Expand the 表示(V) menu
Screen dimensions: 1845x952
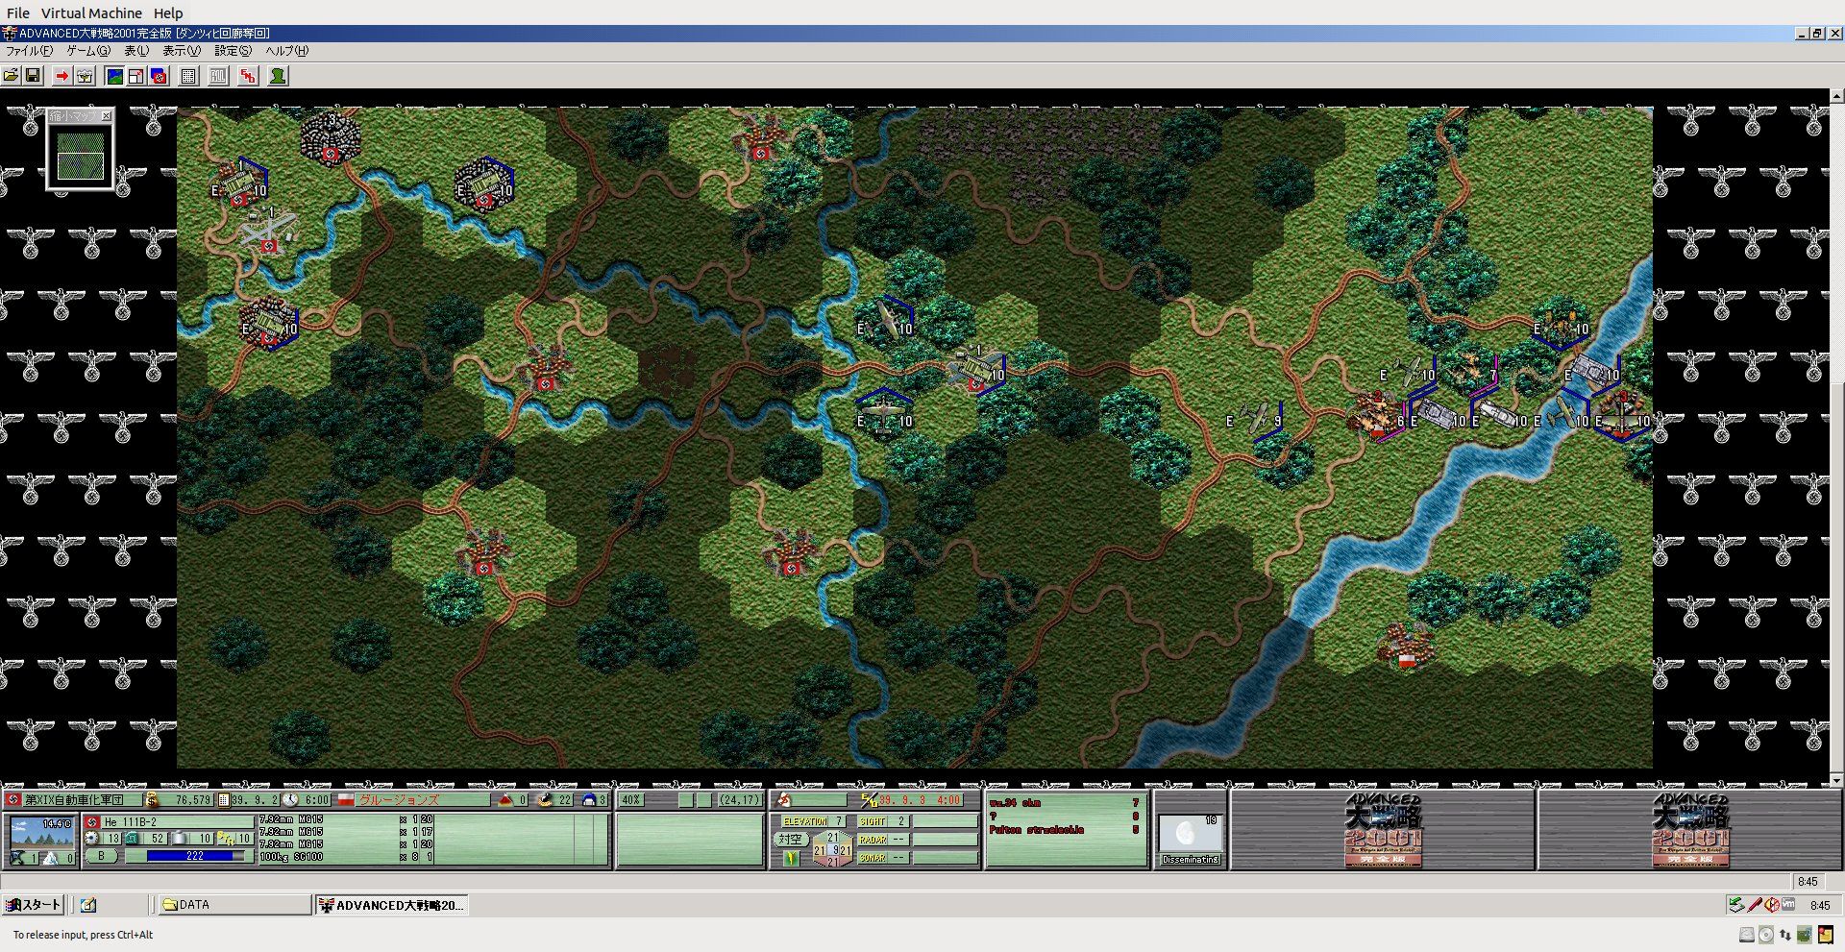pyautogui.click(x=181, y=51)
